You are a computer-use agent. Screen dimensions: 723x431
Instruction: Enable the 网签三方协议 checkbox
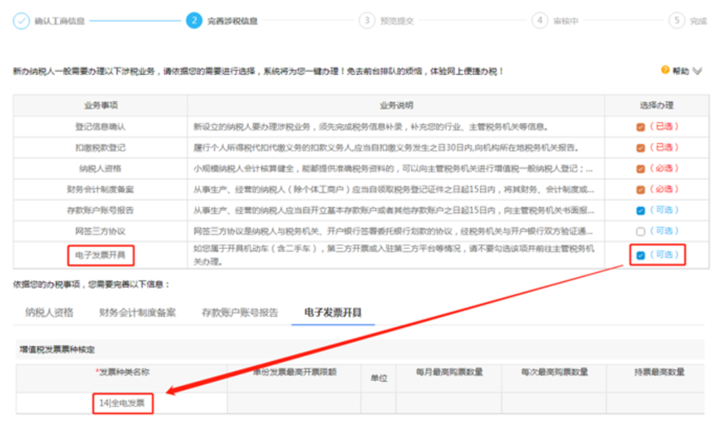pyautogui.click(x=640, y=231)
